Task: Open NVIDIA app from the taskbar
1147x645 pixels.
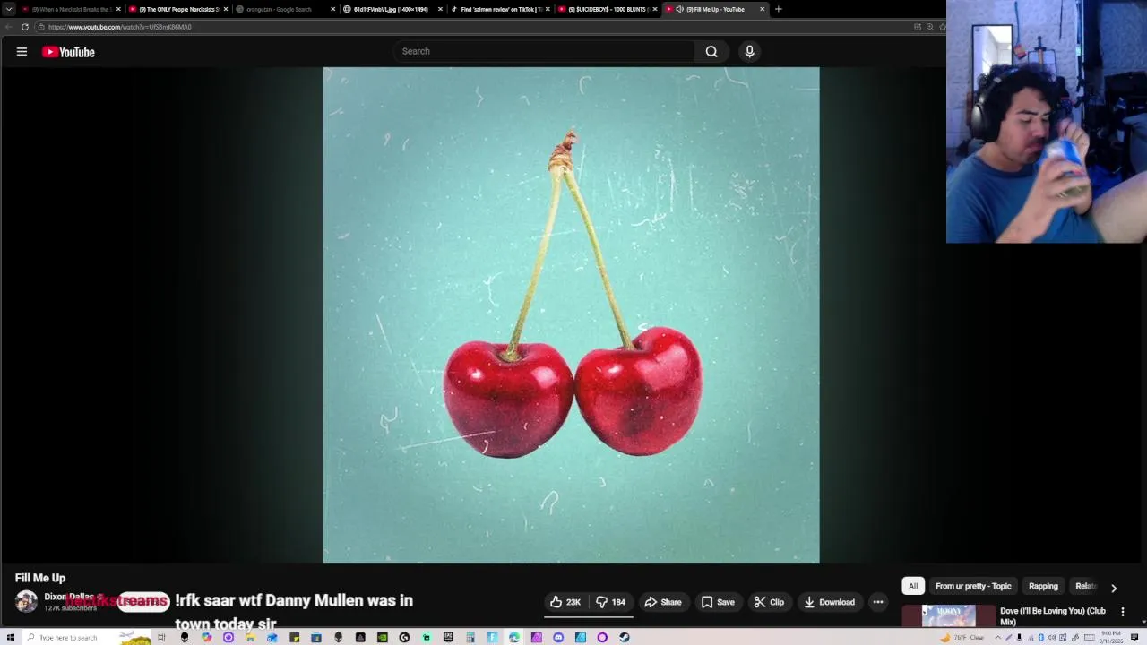Action: coord(382,637)
